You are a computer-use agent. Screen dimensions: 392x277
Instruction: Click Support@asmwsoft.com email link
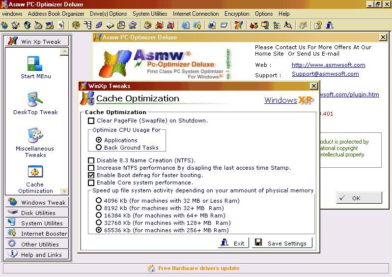pyautogui.click(x=325, y=74)
